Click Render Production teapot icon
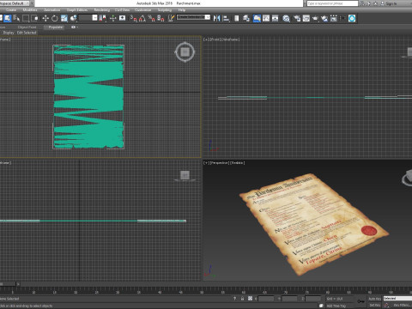The height and width of the screenshot is (309, 412). tap(315, 18)
